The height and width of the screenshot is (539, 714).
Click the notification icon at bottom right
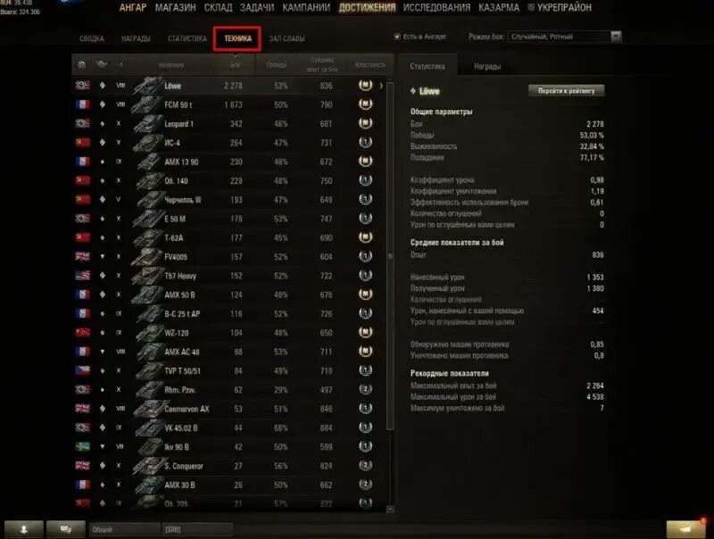pyautogui.click(x=686, y=529)
